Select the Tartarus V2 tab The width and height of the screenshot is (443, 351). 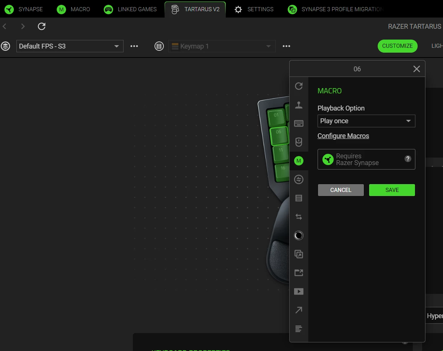pos(195,9)
